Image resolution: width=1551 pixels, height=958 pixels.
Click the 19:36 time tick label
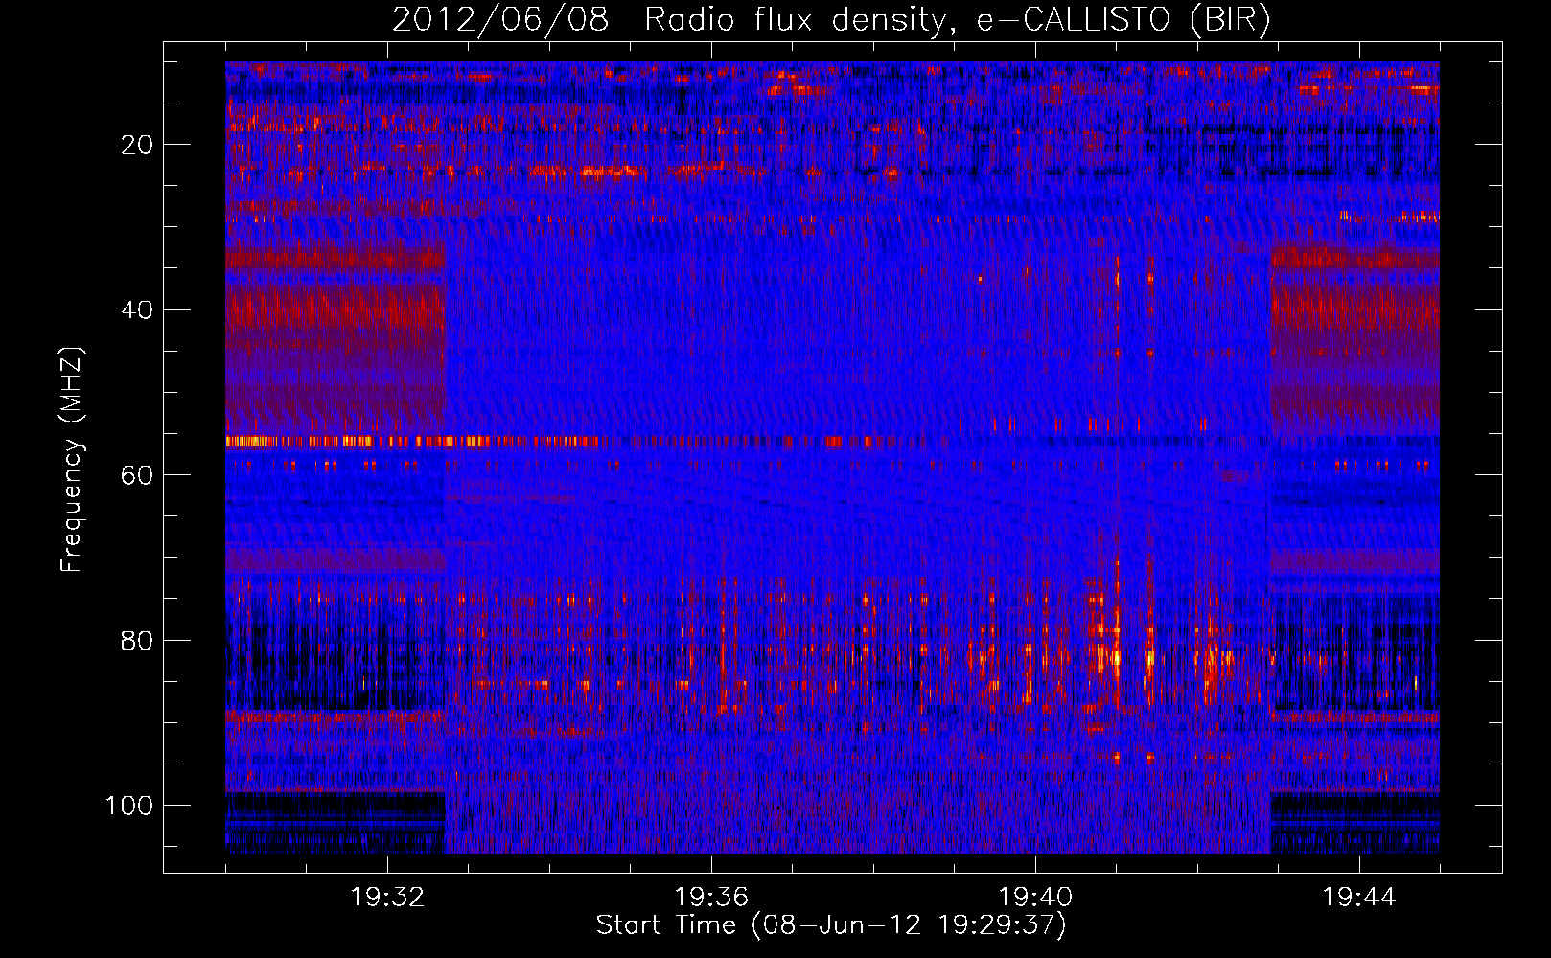point(711,898)
